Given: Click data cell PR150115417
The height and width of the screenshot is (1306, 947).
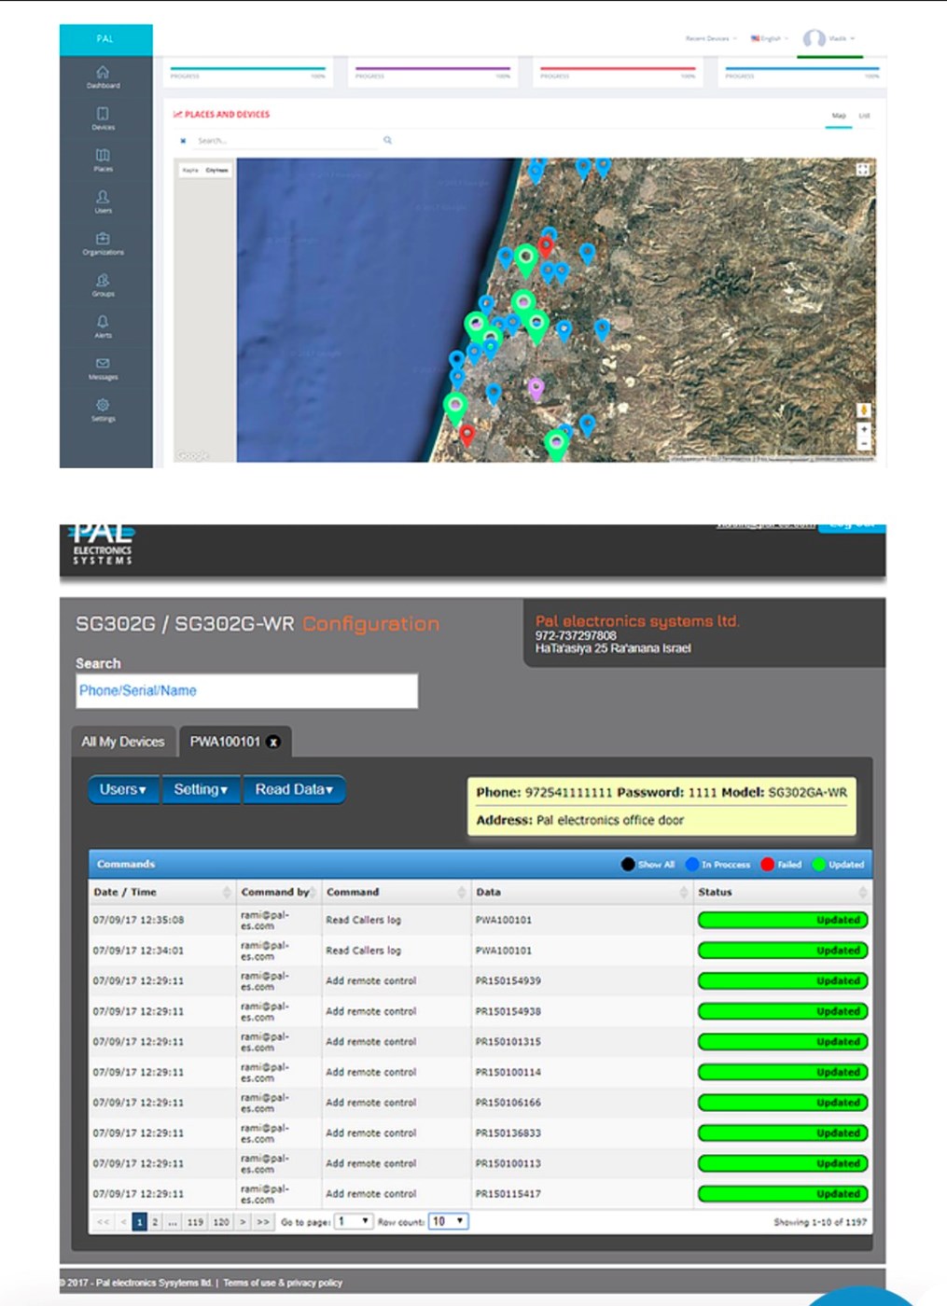Looking at the screenshot, I should point(508,1194).
